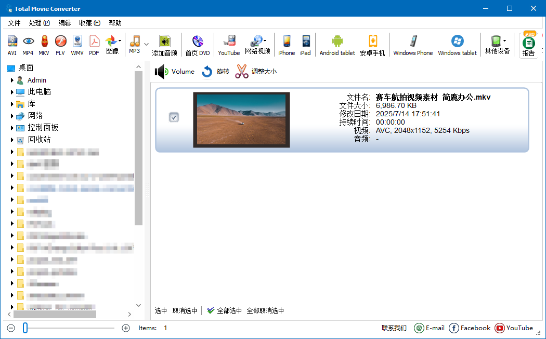Expand the Admin folder in sidebar
546x339 pixels.
(12, 80)
